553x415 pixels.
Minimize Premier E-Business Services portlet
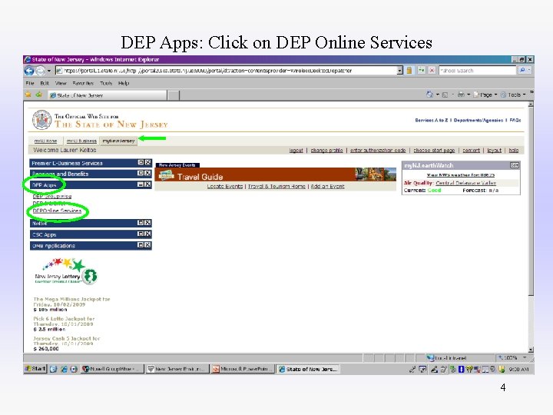point(141,162)
